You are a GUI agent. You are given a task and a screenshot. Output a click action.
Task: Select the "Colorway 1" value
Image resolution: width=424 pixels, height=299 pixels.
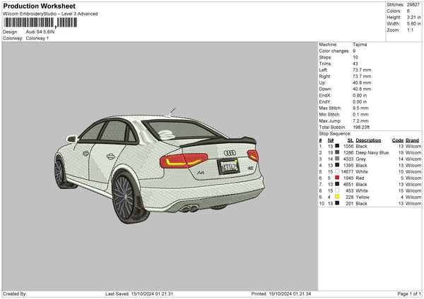37,38
